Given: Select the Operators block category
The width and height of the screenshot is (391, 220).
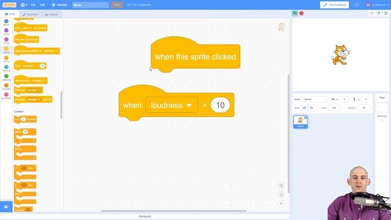Looking at the screenshot, I should [x=6, y=78].
